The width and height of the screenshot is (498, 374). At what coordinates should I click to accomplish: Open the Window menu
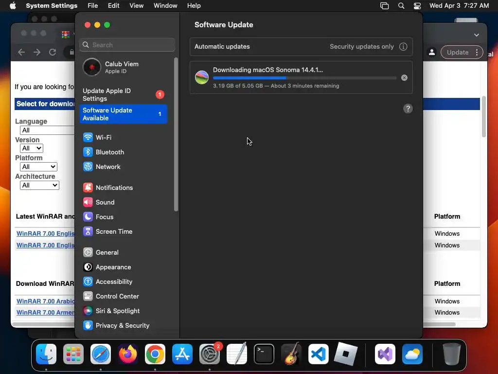tap(165, 6)
